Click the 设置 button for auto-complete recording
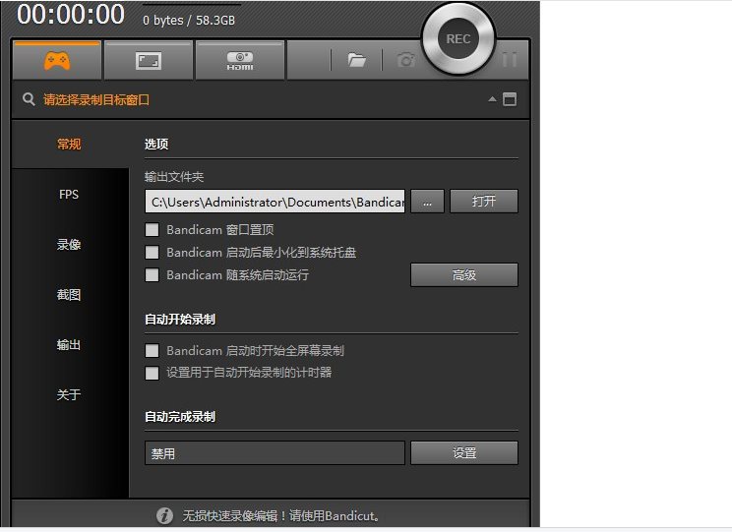 [464, 453]
